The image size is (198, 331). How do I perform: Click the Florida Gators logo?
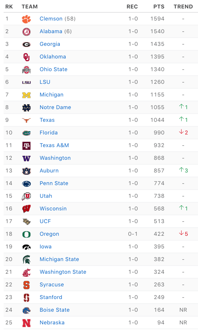[27, 133]
